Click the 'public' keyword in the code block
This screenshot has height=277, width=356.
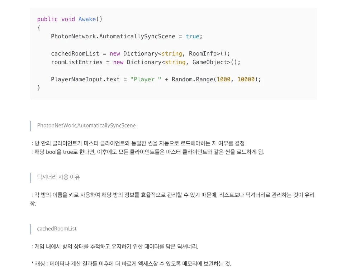[47, 19]
